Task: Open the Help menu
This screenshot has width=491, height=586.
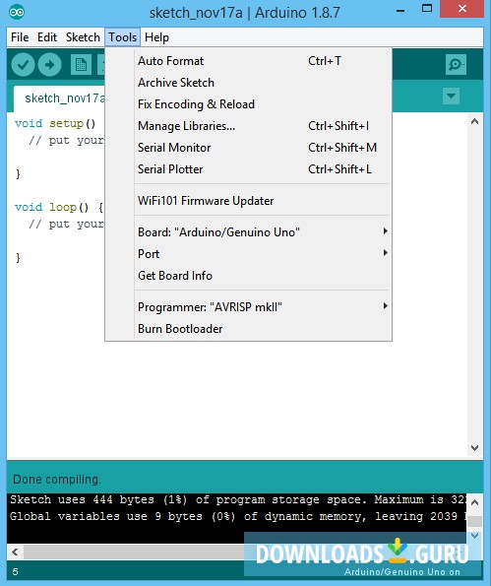Action: point(156,37)
